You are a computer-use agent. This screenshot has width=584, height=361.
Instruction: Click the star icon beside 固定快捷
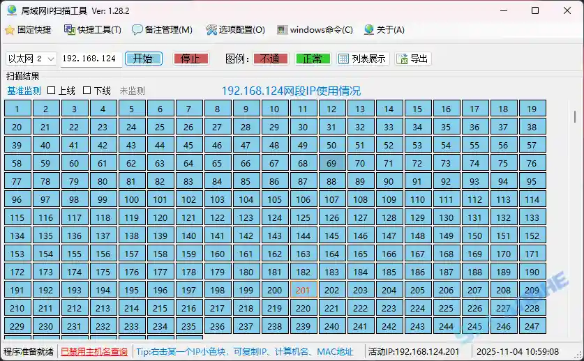[10, 30]
